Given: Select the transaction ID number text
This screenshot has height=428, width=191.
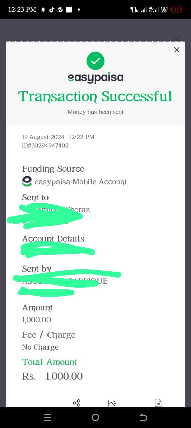Looking at the screenshot, I should [45, 145].
